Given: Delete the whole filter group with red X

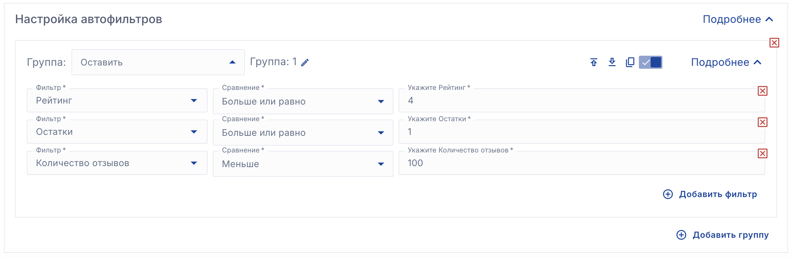Looking at the screenshot, I should pyautogui.click(x=774, y=43).
